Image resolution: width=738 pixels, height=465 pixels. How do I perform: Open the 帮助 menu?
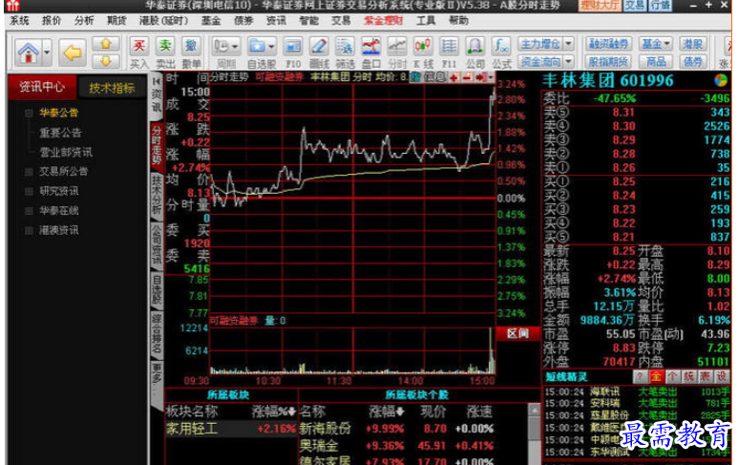coord(458,21)
